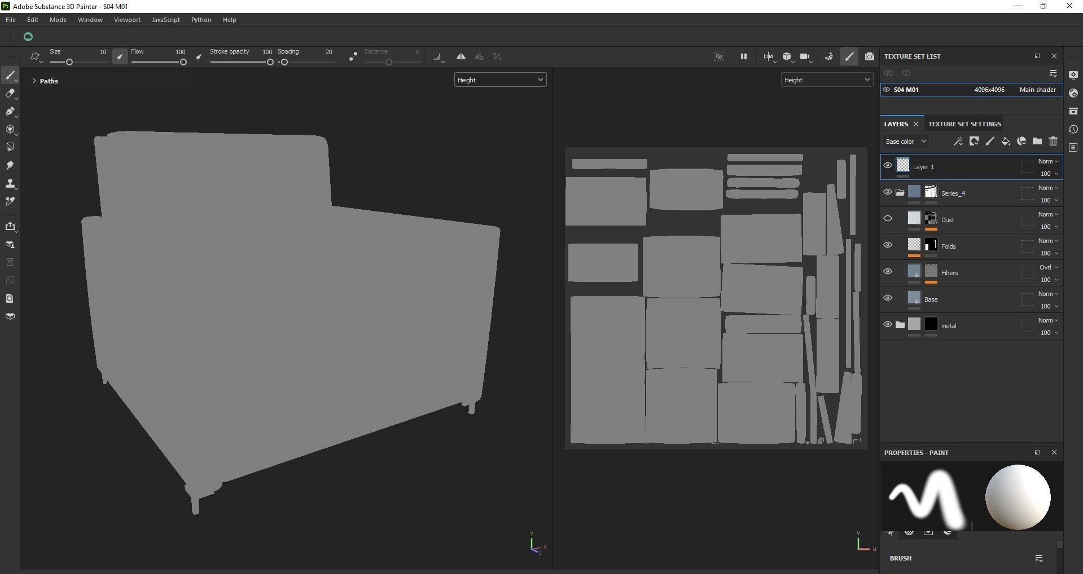Open blend mode dropdown for Fibers layer
The image size is (1083, 574).
pos(1049,268)
